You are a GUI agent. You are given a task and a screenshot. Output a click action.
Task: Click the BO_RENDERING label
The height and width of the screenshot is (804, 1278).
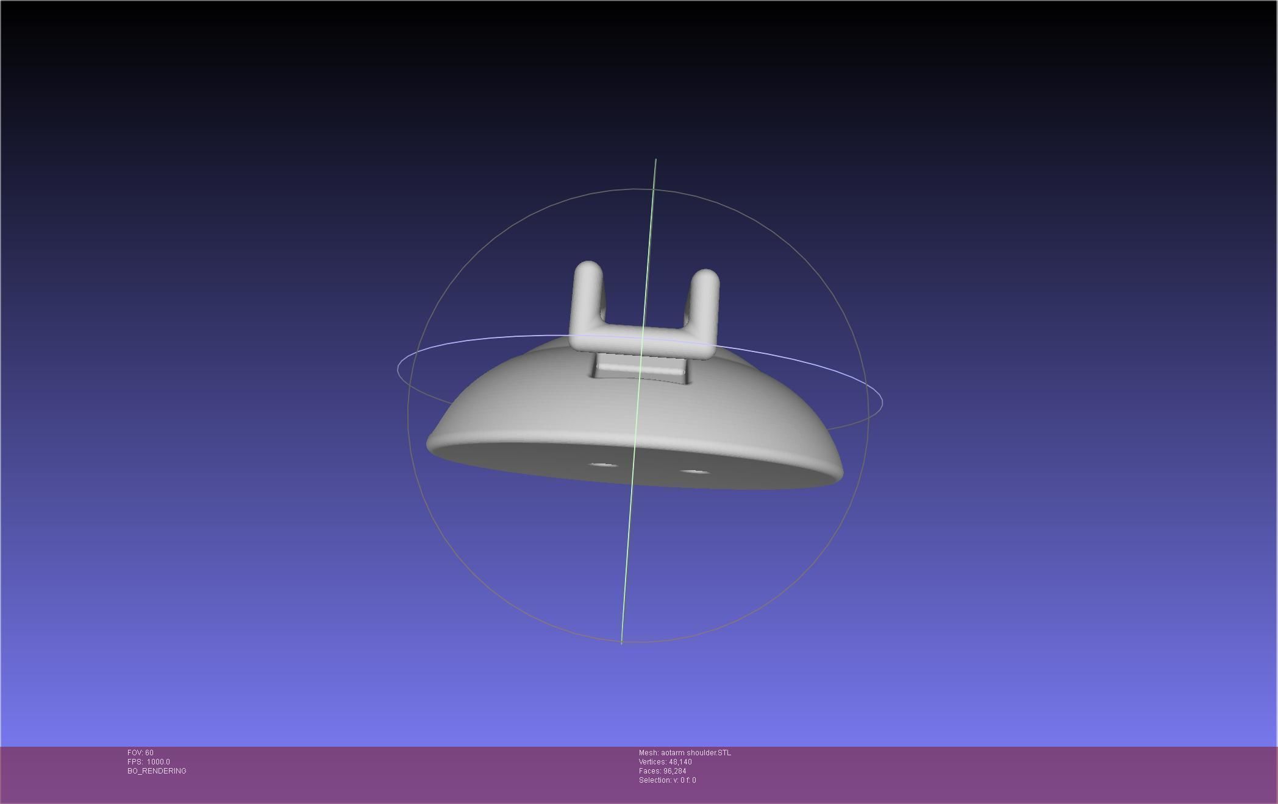pyautogui.click(x=157, y=771)
